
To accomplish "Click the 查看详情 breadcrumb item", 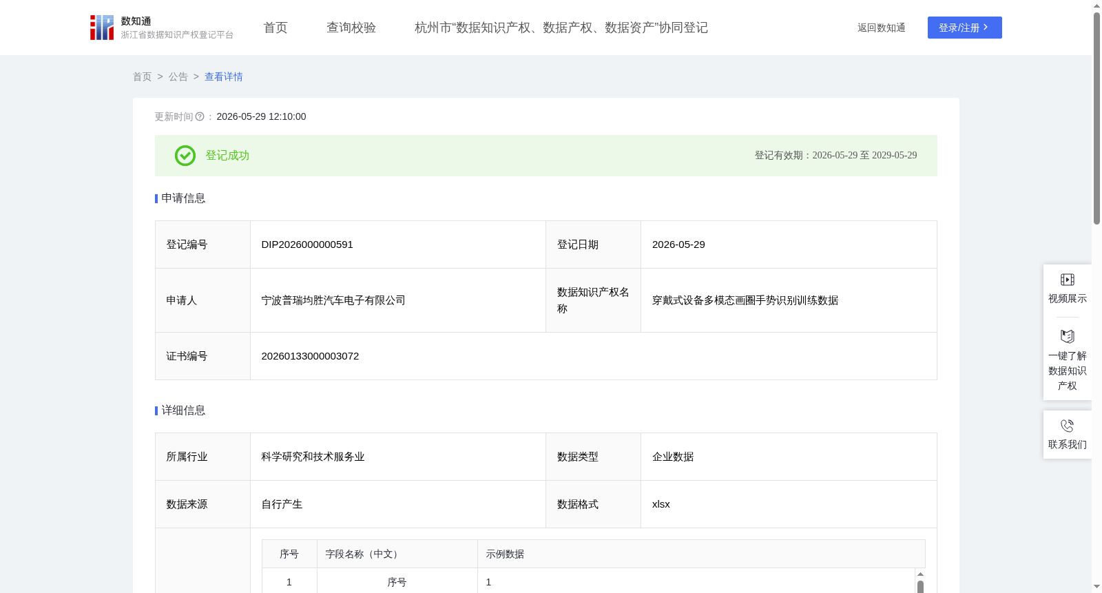I will [224, 76].
